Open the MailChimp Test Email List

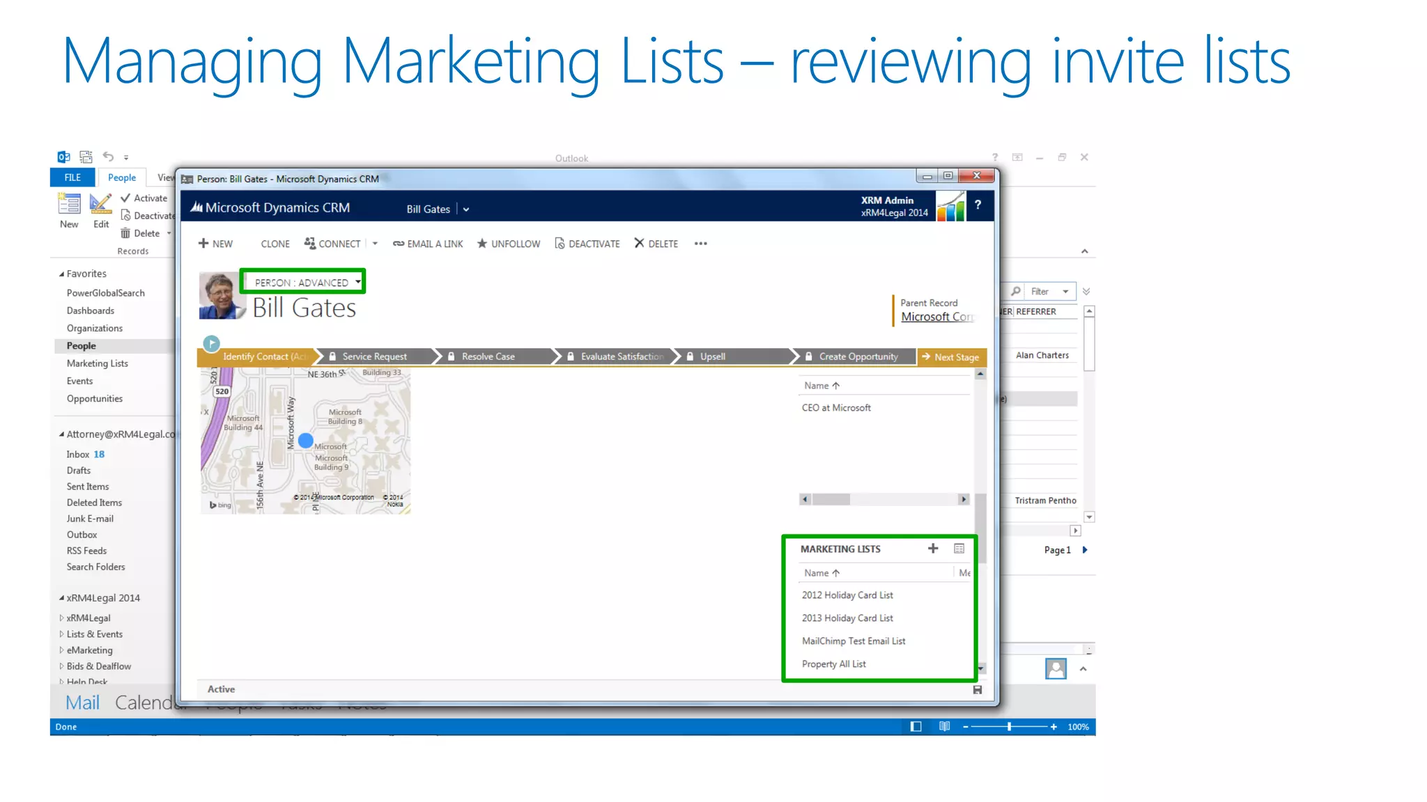(854, 641)
